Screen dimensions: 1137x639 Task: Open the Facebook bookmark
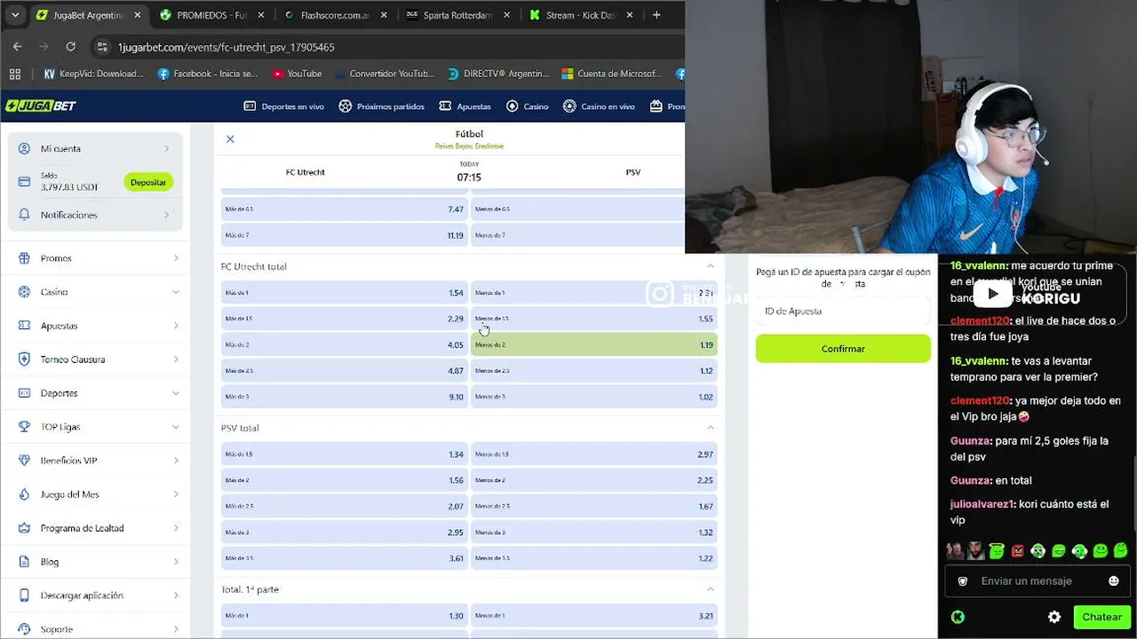point(207,74)
